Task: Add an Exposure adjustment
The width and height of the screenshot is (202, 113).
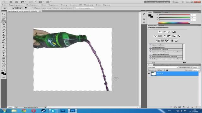Action: pos(174,32)
